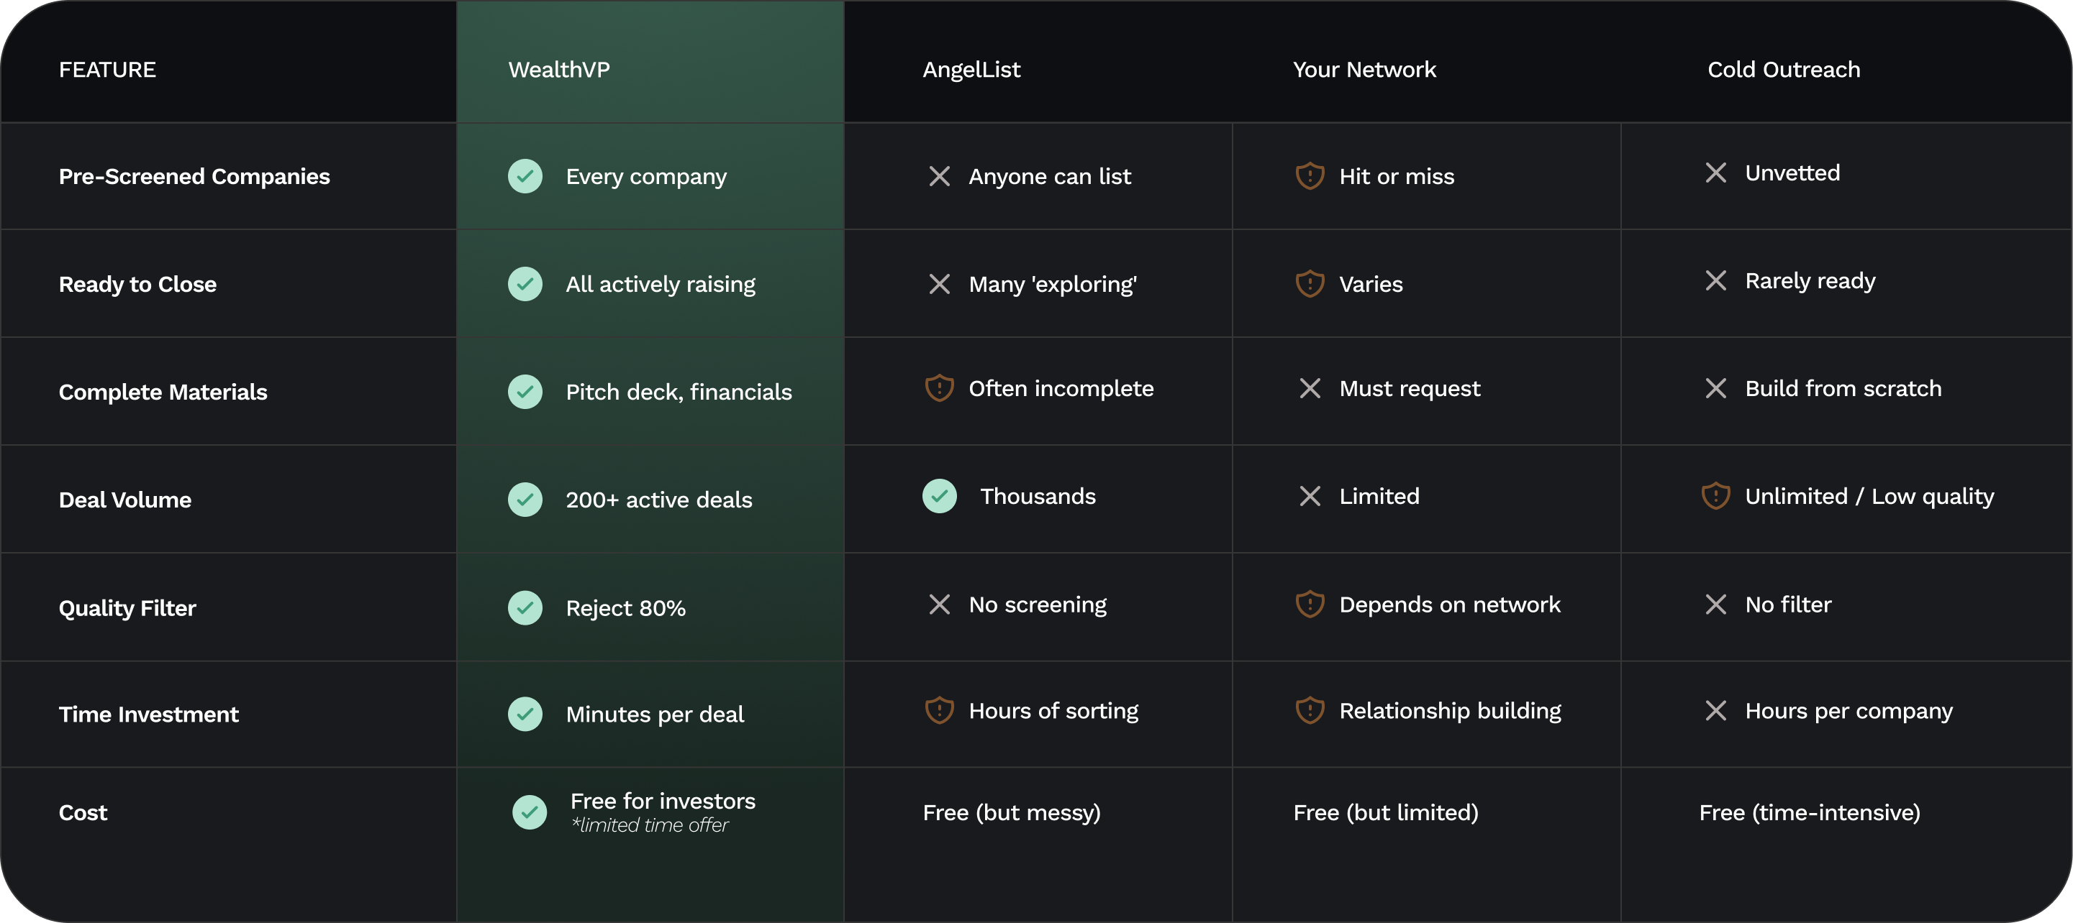Click the Your Network column heading

pyautogui.click(x=1364, y=70)
